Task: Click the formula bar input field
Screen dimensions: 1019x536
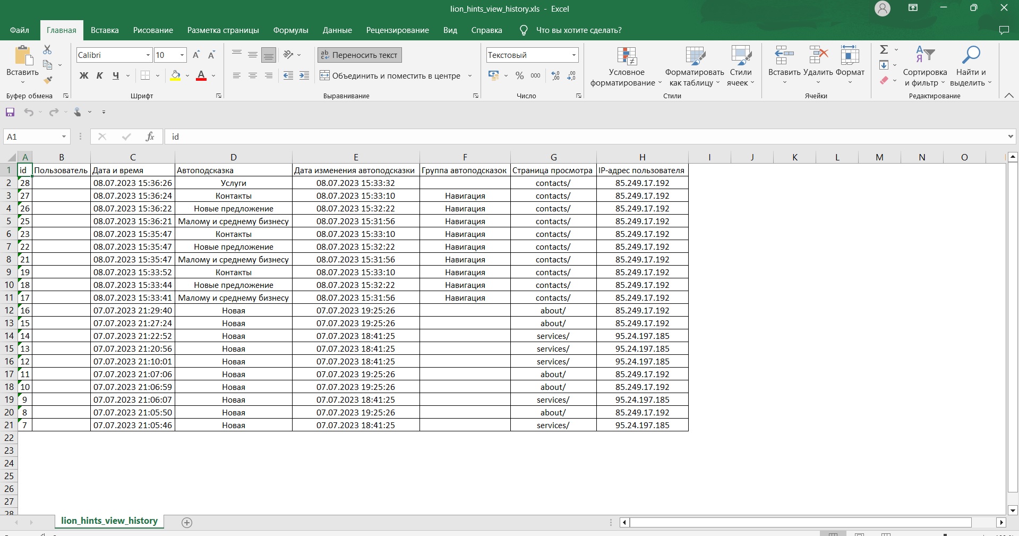Action: coord(584,137)
